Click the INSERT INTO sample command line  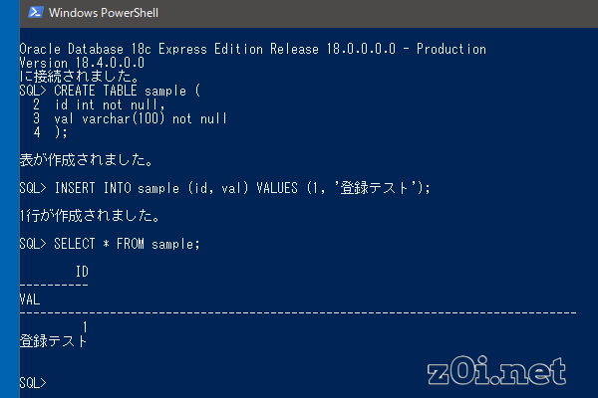pos(224,187)
